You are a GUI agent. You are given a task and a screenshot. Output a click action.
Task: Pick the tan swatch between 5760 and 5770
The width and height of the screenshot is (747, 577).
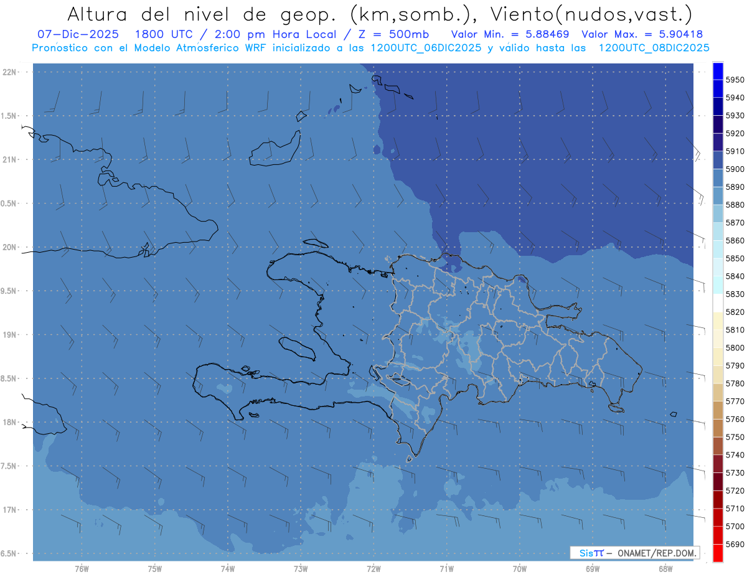point(718,410)
